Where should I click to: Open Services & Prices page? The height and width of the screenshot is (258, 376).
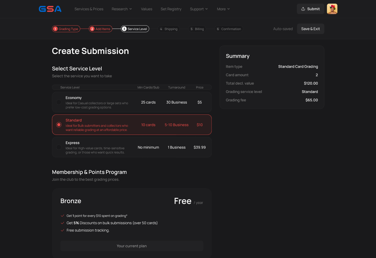(x=89, y=9)
